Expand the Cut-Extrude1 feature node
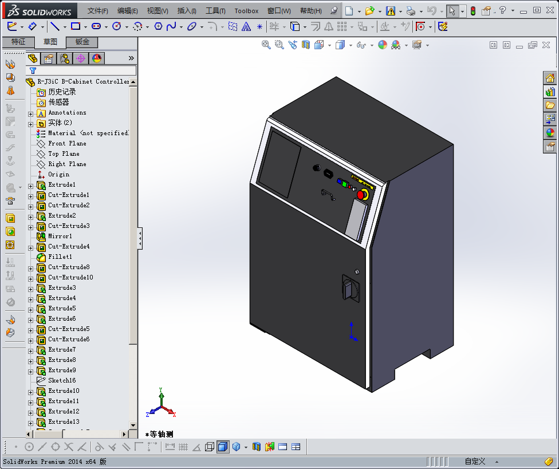559x469 pixels. click(x=31, y=196)
